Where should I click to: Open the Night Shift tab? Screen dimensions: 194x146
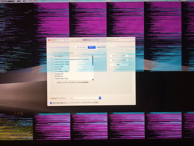click(x=101, y=47)
